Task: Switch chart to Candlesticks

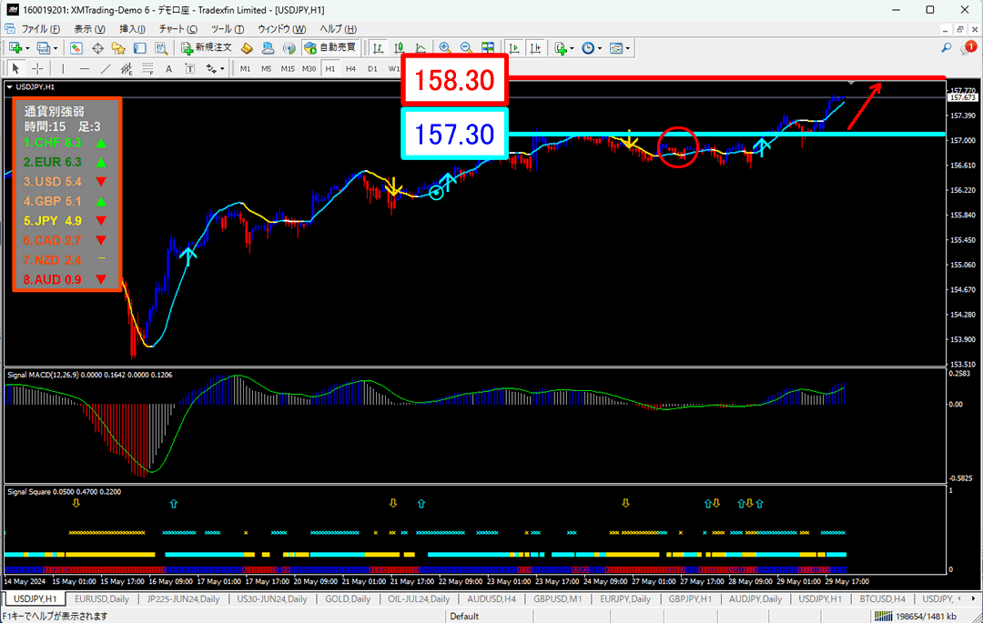Action: [x=400, y=47]
